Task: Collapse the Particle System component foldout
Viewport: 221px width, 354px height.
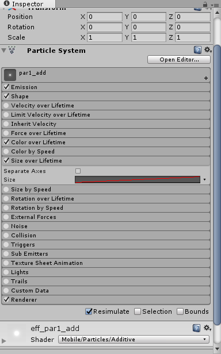Action: coord(3,50)
